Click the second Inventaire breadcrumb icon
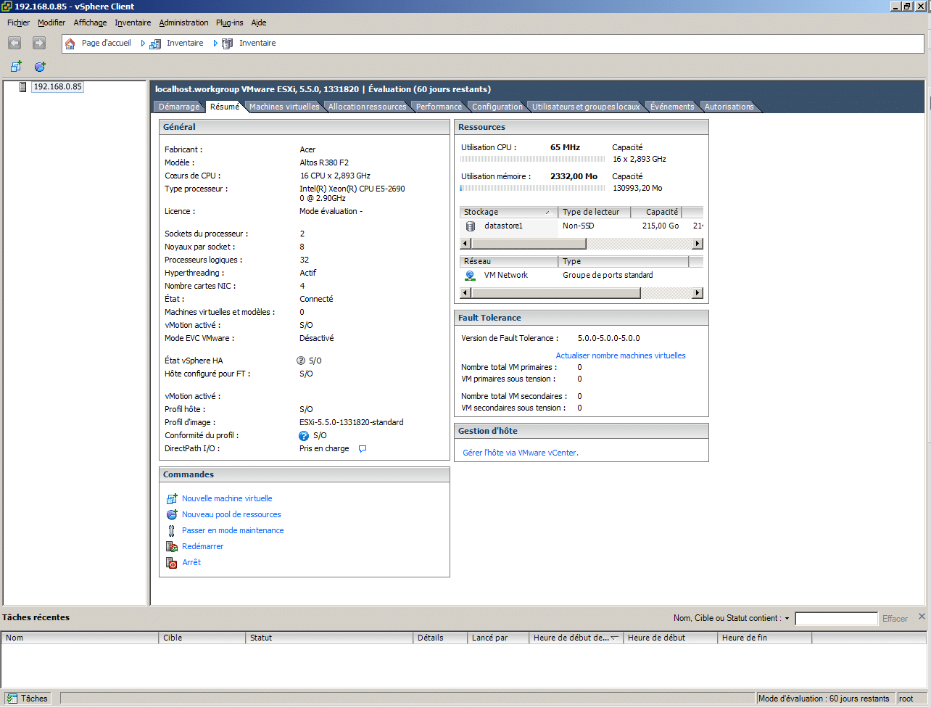The image size is (931, 708). point(228,44)
